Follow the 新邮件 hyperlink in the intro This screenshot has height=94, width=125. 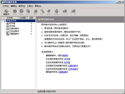tap(65, 56)
